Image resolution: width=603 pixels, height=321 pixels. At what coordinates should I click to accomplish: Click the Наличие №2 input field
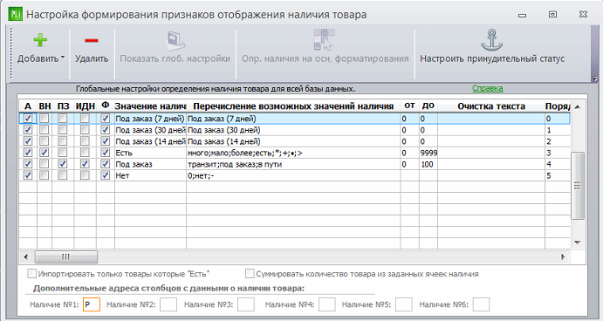[x=168, y=304]
